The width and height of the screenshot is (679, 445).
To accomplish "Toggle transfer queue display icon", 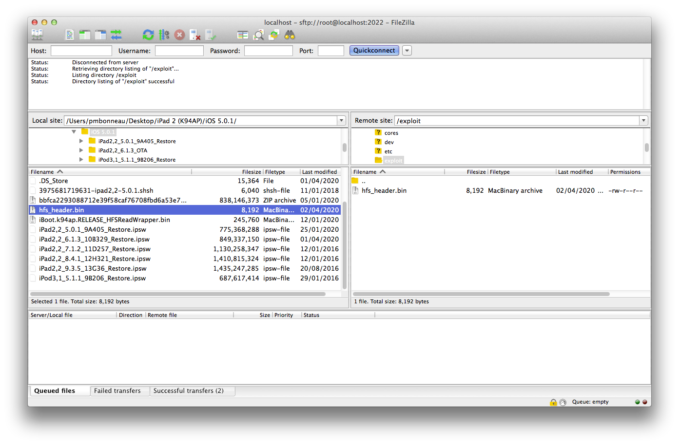I will [116, 35].
